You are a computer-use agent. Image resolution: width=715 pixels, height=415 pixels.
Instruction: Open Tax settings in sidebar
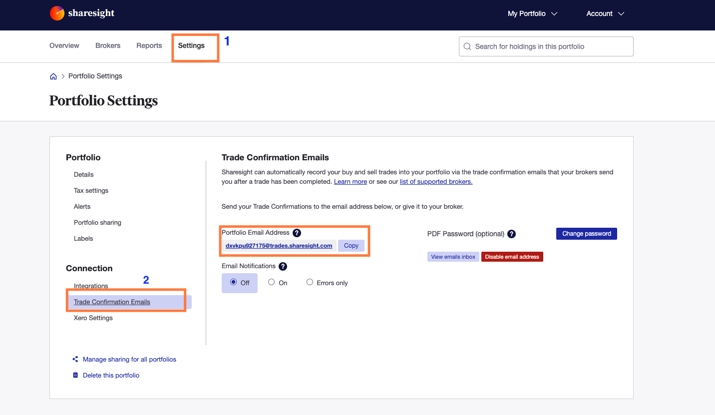pos(91,190)
